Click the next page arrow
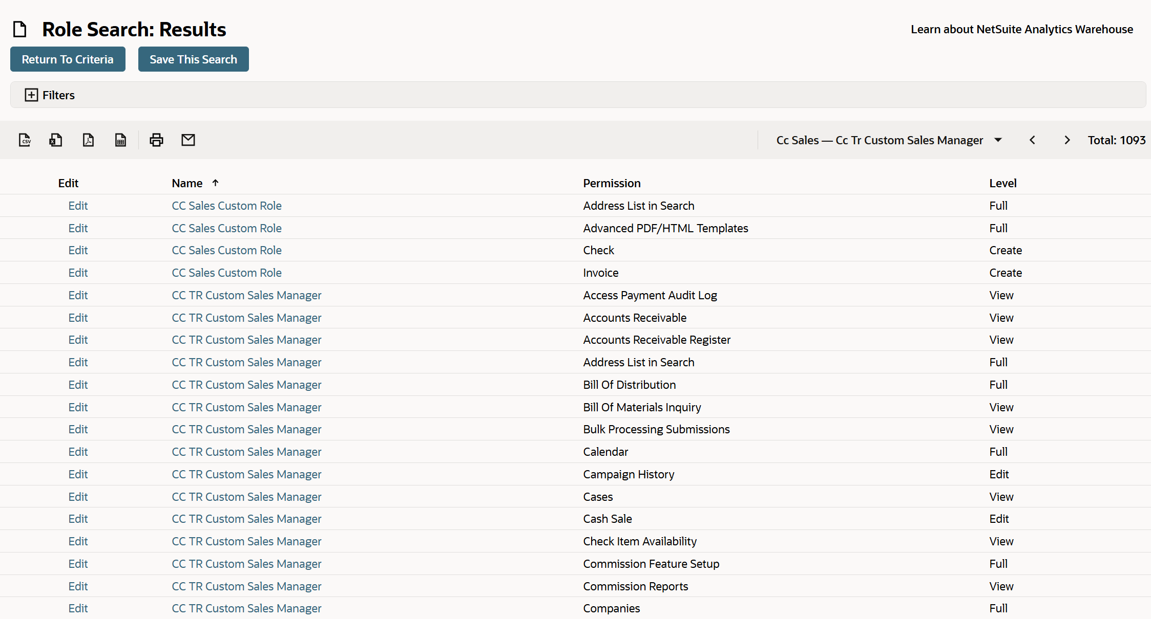This screenshot has width=1151, height=619. tap(1067, 140)
